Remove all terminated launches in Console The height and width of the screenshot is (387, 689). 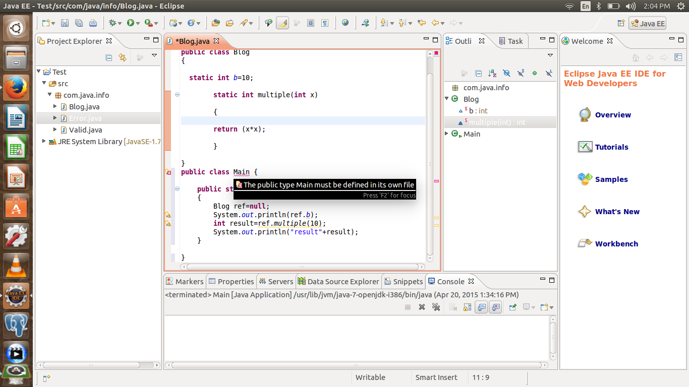[x=436, y=307]
